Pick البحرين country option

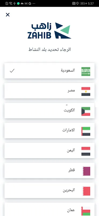49,191
